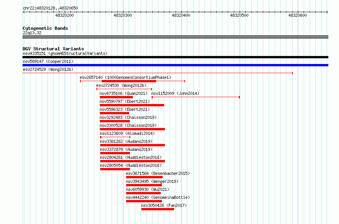Select the nsv5590797 Ebert2021 label
Viewport: 339px width, 224px height.
[125, 101]
